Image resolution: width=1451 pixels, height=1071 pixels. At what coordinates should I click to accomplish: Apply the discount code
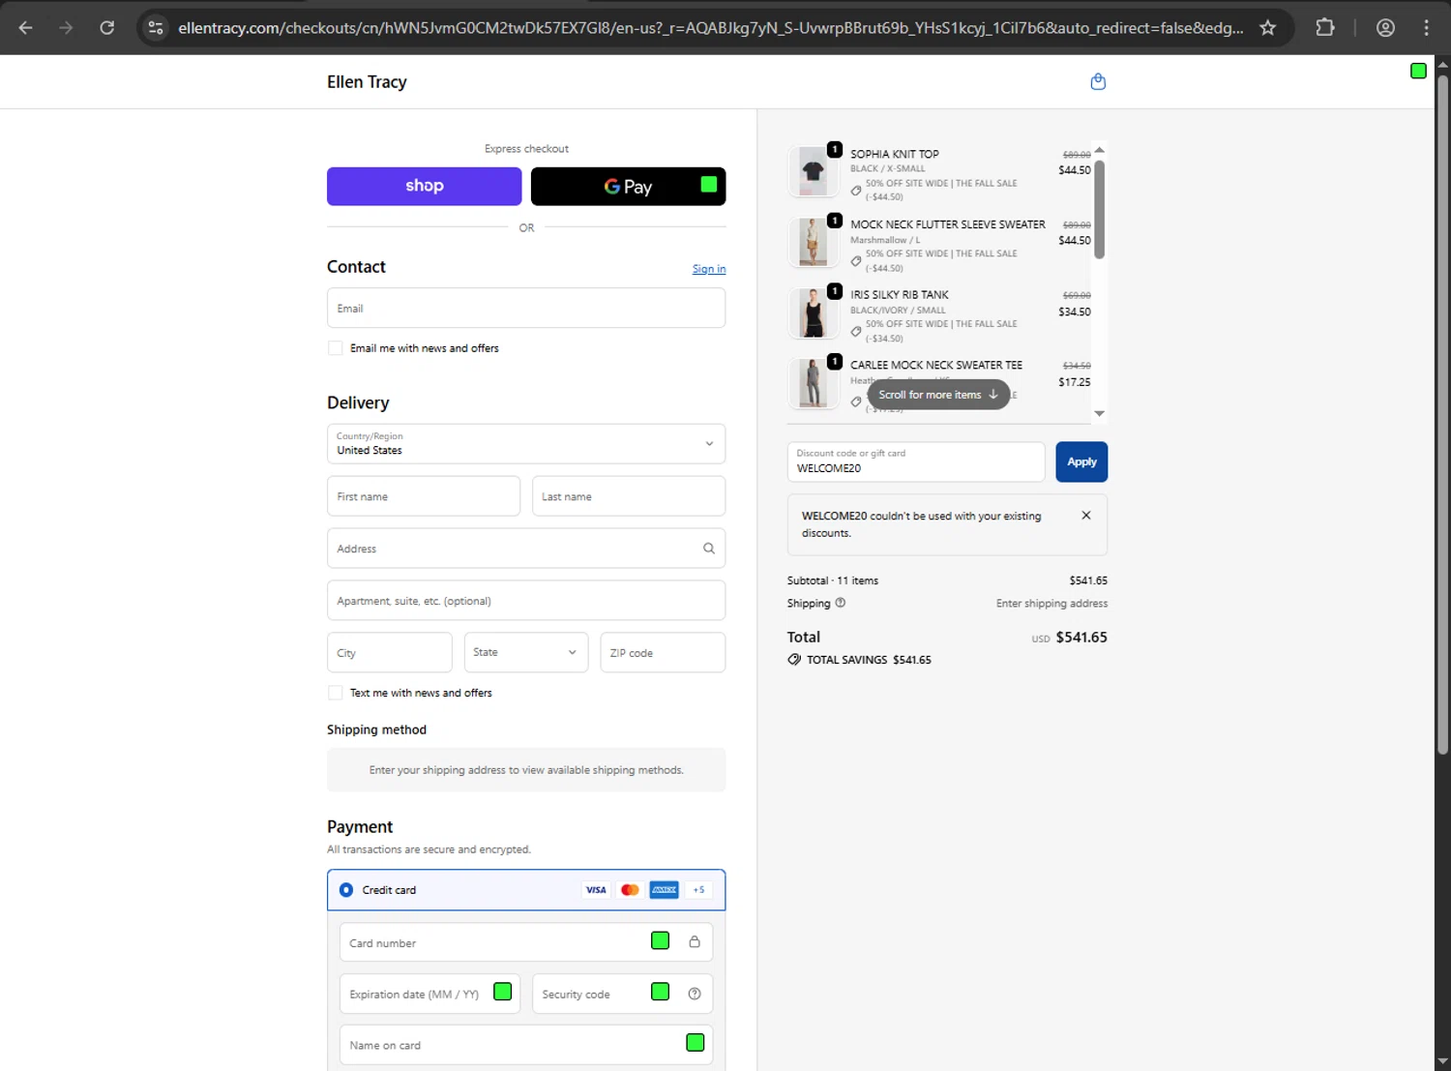point(1081,462)
